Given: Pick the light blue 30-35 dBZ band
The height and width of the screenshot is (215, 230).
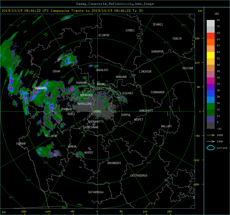Looking at the screenshot, I should click(x=211, y=100).
